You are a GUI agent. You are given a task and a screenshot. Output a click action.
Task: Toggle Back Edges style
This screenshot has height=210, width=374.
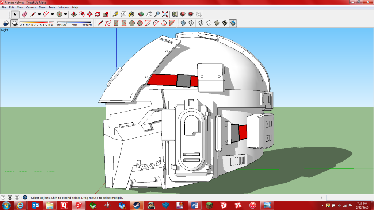click(191, 23)
